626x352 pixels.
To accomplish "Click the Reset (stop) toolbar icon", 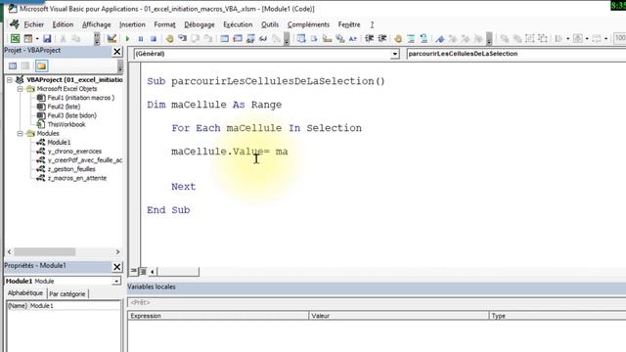I will pos(154,39).
